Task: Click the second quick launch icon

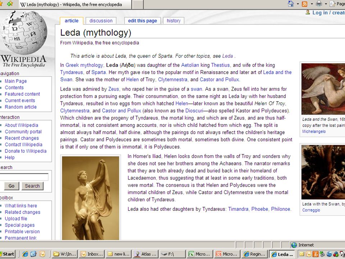Action: 33,254
